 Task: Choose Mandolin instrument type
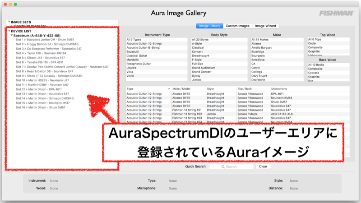[157, 60]
